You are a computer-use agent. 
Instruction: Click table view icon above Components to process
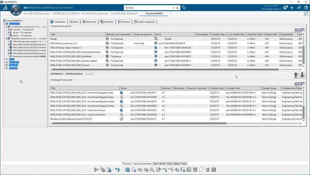[303, 30]
